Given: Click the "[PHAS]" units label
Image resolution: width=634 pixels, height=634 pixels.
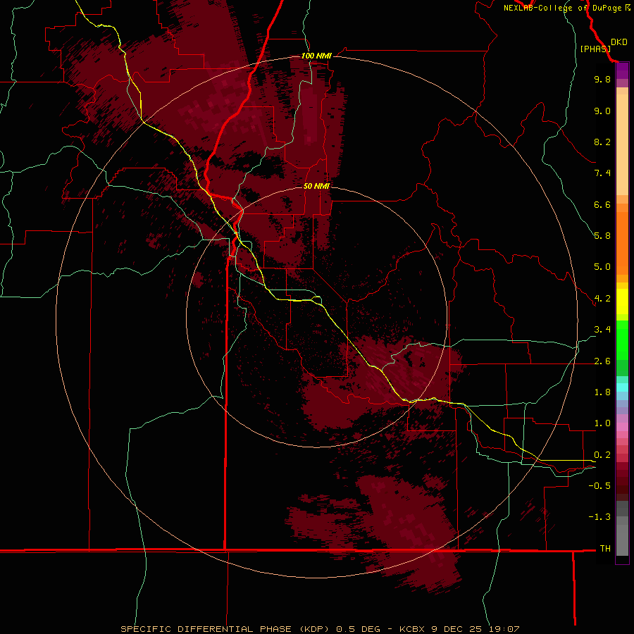Looking at the screenshot, I should tap(595, 49).
